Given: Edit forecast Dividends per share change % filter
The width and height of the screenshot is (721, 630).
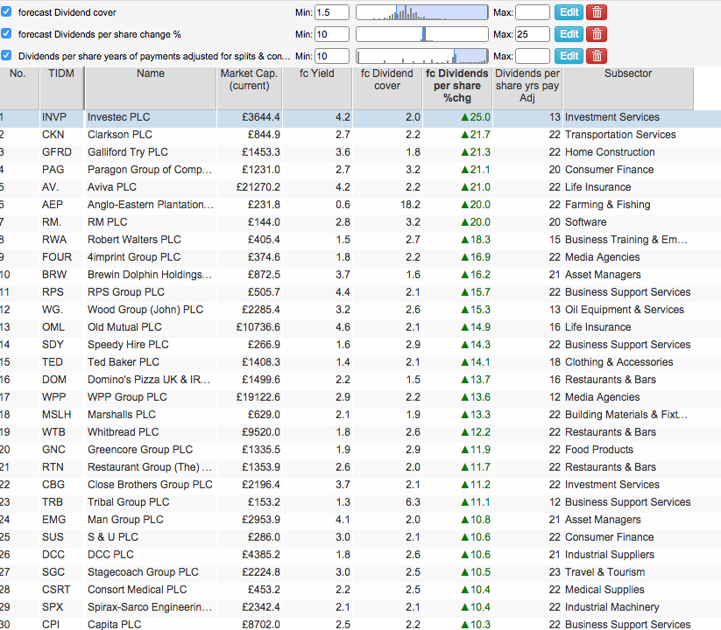Looking at the screenshot, I should click(x=569, y=34).
